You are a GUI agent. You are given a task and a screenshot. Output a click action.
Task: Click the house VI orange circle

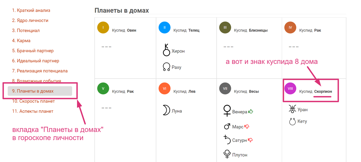pos(165,88)
